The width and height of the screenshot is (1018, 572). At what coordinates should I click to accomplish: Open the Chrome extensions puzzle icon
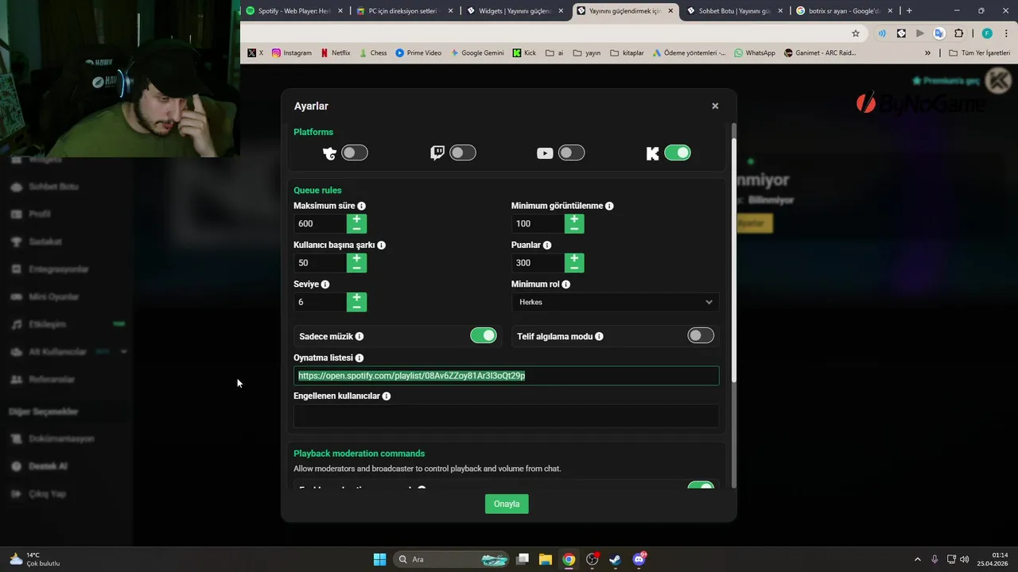coord(958,33)
